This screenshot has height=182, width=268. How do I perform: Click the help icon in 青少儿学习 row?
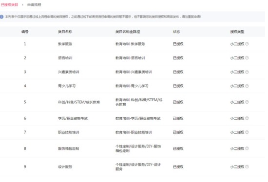247,86
